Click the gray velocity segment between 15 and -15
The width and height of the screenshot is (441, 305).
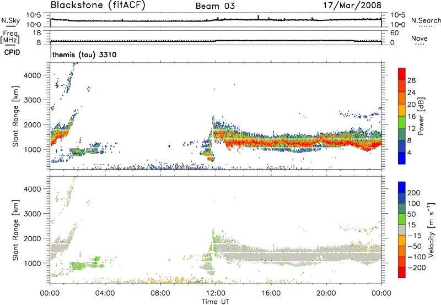point(402,230)
